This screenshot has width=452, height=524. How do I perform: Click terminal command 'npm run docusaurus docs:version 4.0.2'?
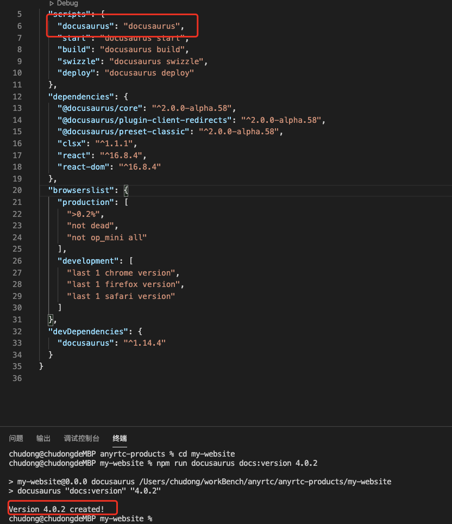coord(237,463)
